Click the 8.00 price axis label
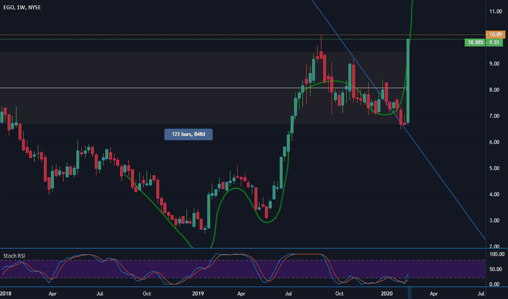Viewport: 508px width, 299px height. point(494,90)
